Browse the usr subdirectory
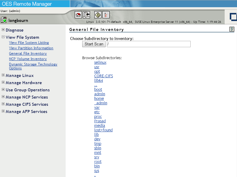 (97, 67)
